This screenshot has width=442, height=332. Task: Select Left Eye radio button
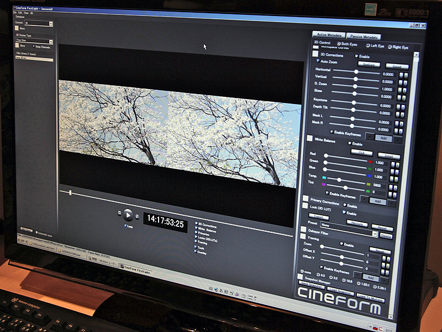click(367, 45)
